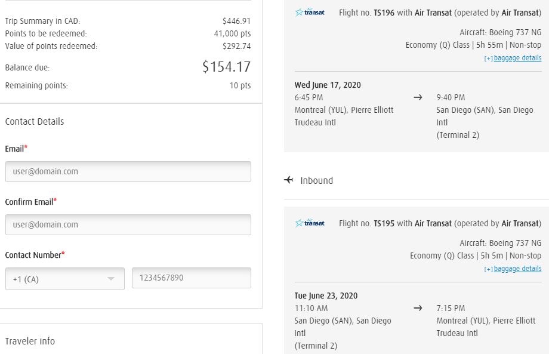This screenshot has width=549, height=354.
Task: Focus the Email input field
Action: (128, 171)
